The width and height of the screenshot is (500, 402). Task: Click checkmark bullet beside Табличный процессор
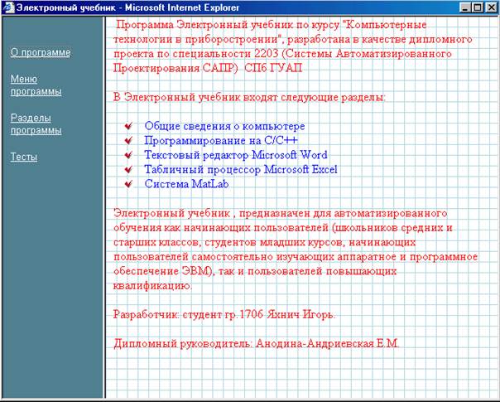(x=128, y=169)
